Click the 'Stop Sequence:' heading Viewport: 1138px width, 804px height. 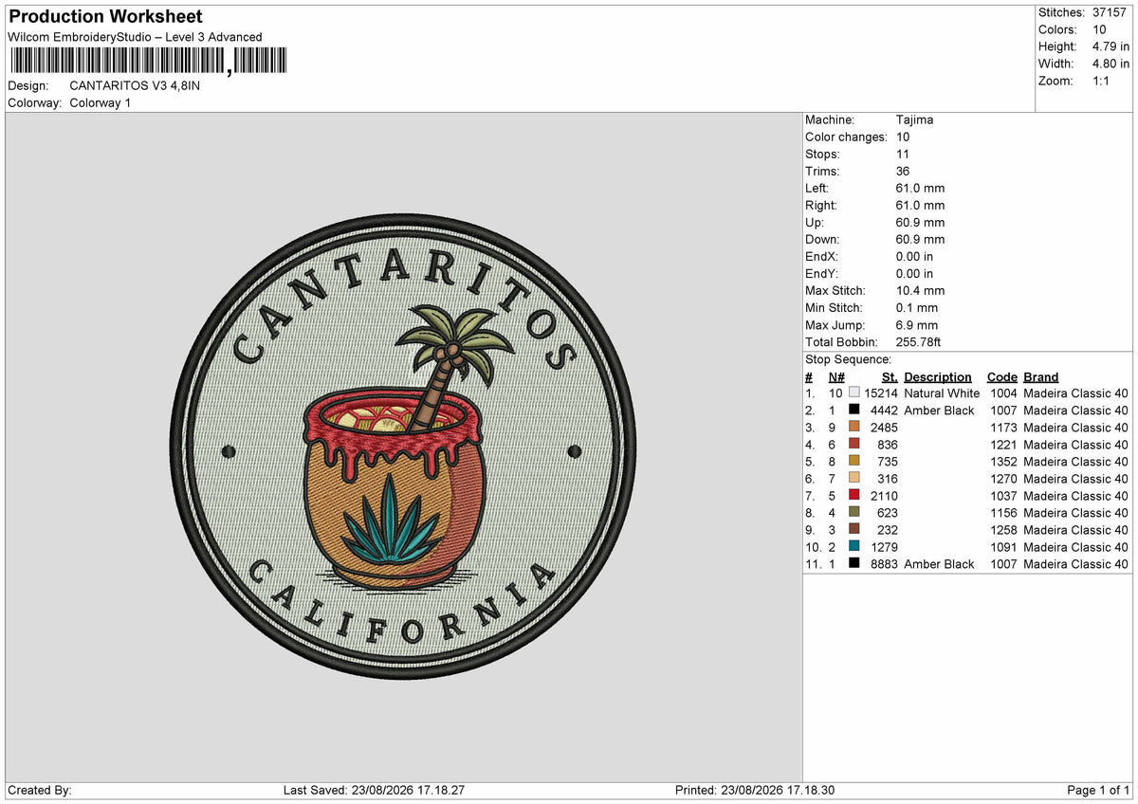coord(848,359)
